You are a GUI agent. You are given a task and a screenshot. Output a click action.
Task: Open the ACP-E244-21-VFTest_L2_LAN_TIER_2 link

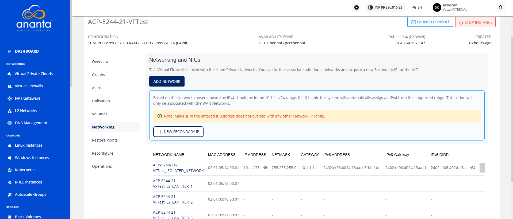[x=173, y=199]
